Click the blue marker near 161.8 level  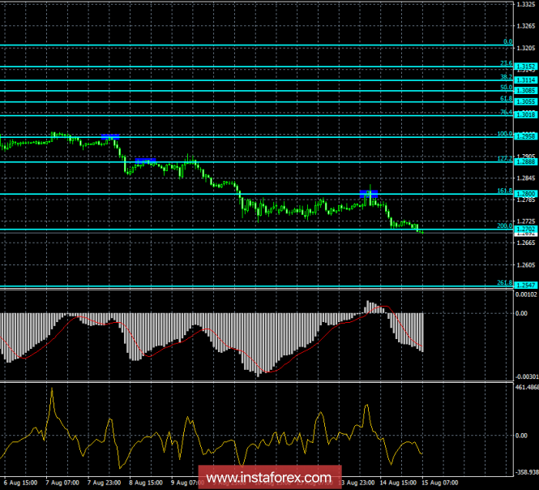369,193
